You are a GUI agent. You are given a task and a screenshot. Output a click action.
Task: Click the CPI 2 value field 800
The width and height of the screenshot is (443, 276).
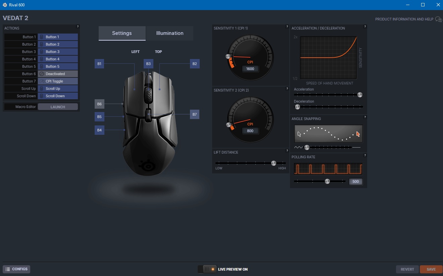[250, 131]
